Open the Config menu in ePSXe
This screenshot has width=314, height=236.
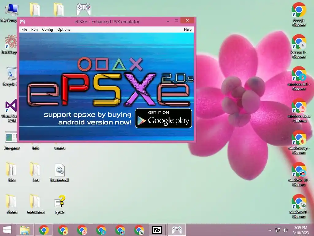pyautogui.click(x=48, y=29)
